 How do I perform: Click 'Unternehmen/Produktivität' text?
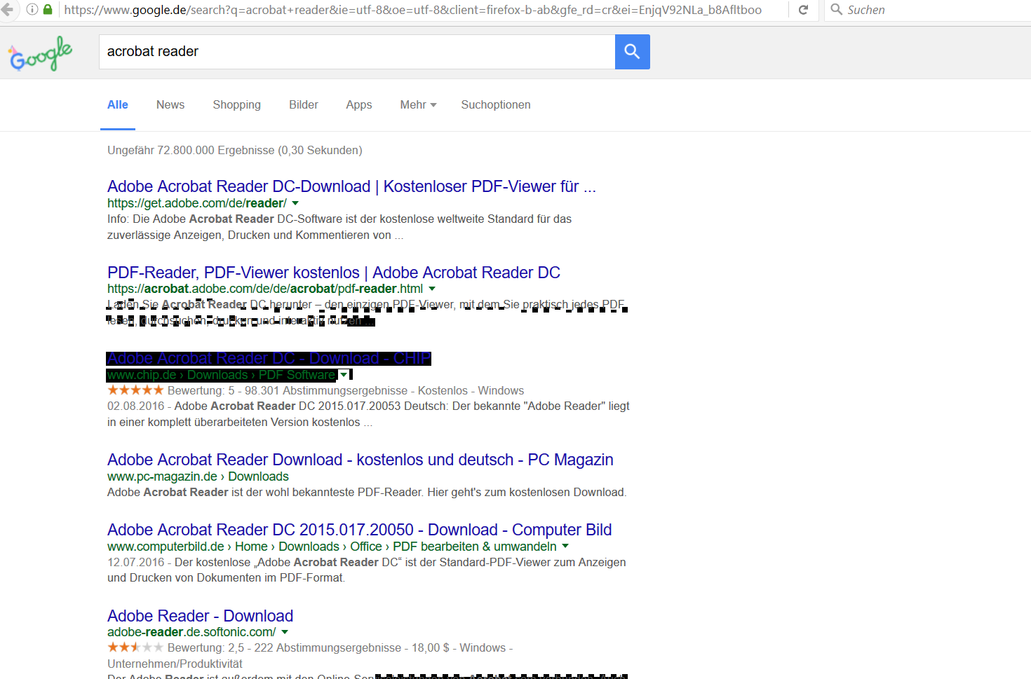pyautogui.click(x=175, y=664)
